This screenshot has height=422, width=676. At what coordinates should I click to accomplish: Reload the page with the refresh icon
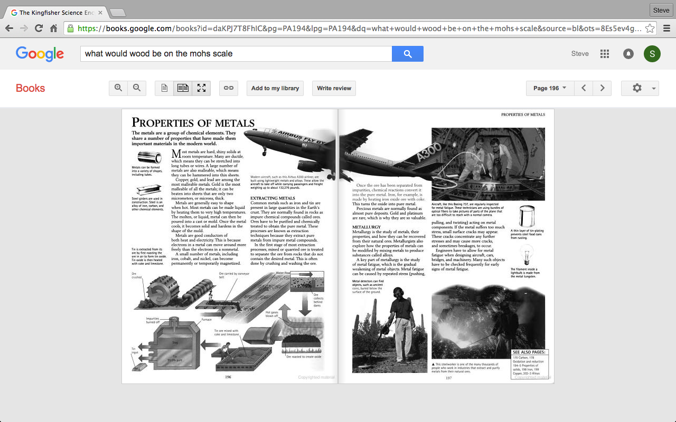[39, 28]
